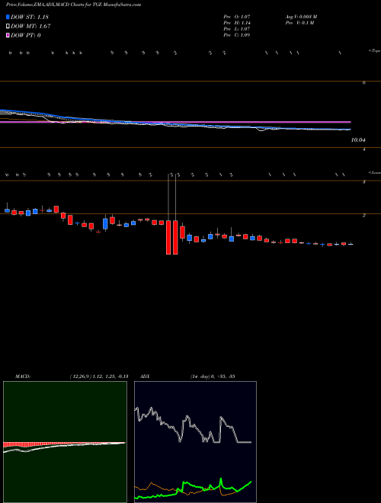Click the blue DOW ST legend swatch
Image resolution: width=381 pixels, height=503 pixels.
[x=8, y=17]
